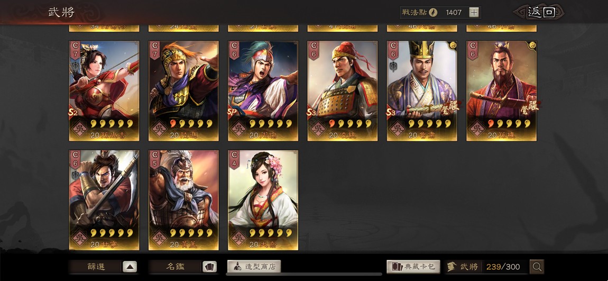Select the 周瑜 general card
This screenshot has height=281, width=608.
point(263,91)
